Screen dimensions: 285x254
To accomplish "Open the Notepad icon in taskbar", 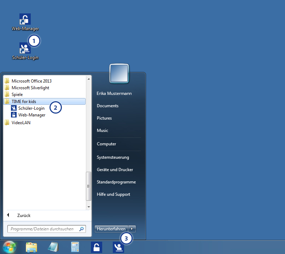I will [53, 247].
